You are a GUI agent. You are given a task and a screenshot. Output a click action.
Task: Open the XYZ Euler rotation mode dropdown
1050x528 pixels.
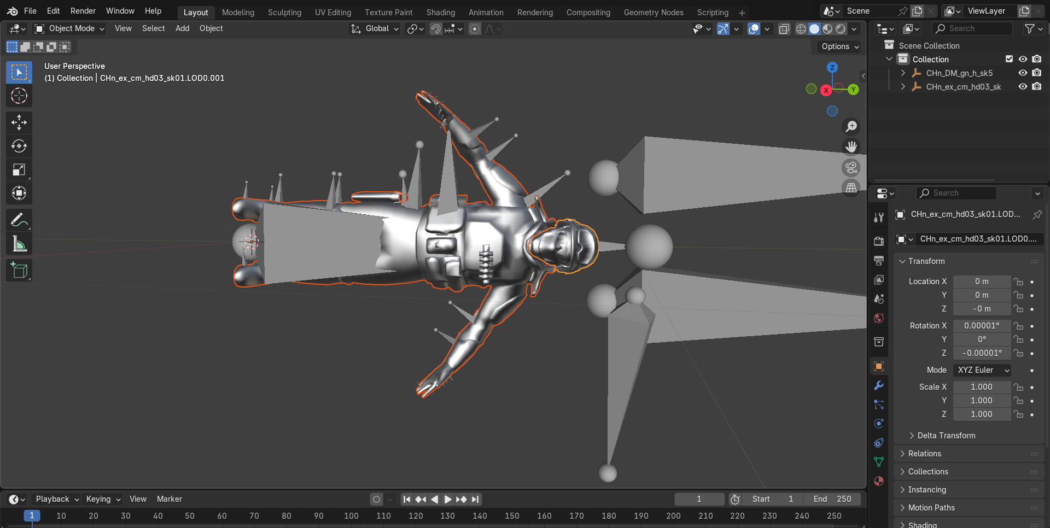click(983, 370)
